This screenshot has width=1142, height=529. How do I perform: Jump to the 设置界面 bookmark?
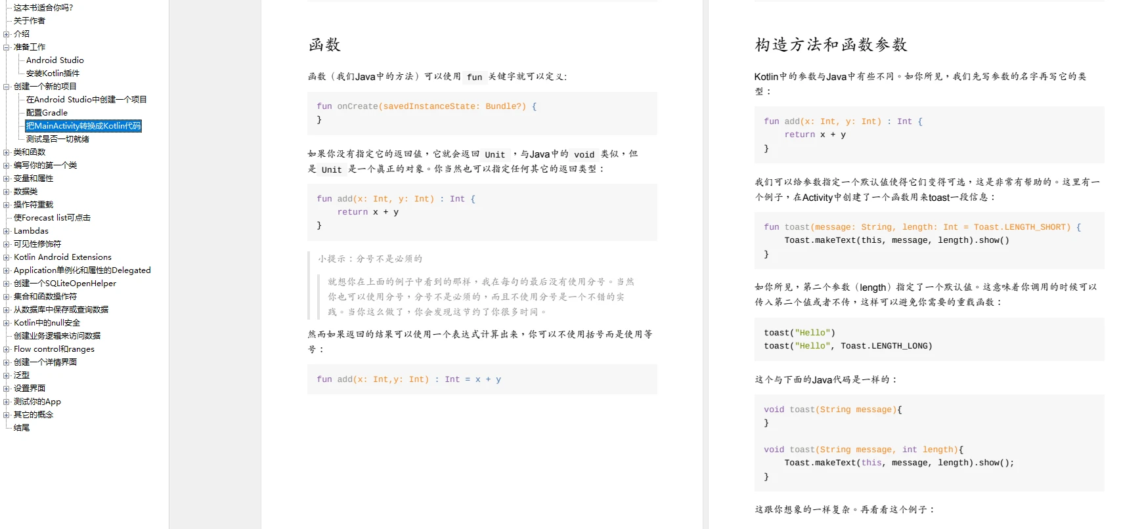(30, 389)
